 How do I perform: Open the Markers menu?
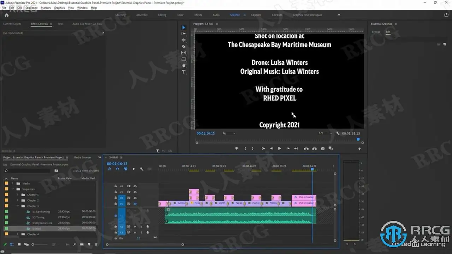click(x=46, y=8)
